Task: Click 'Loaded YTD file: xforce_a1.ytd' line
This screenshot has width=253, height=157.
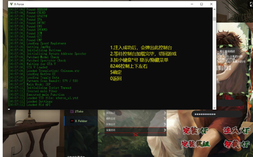Action: (43, 98)
